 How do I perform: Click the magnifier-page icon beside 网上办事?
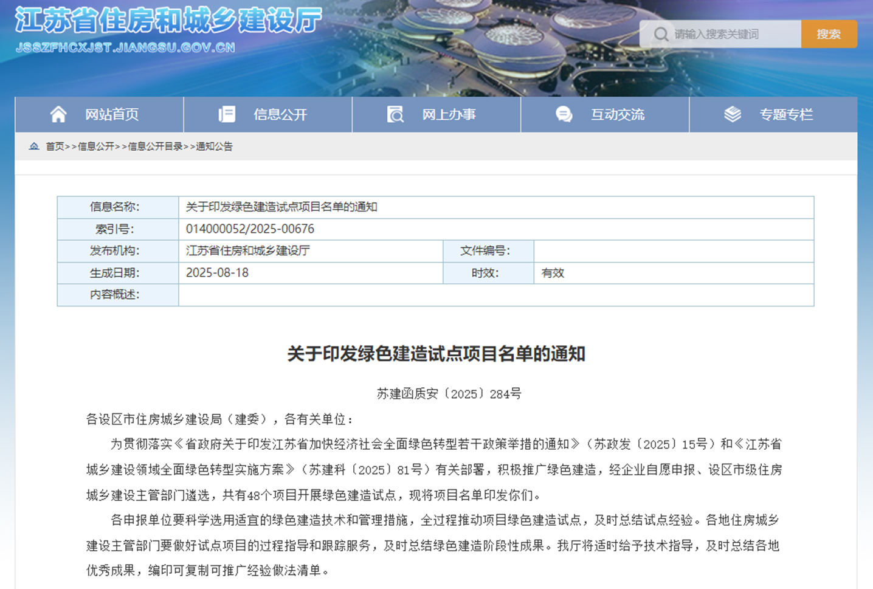(395, 114)
